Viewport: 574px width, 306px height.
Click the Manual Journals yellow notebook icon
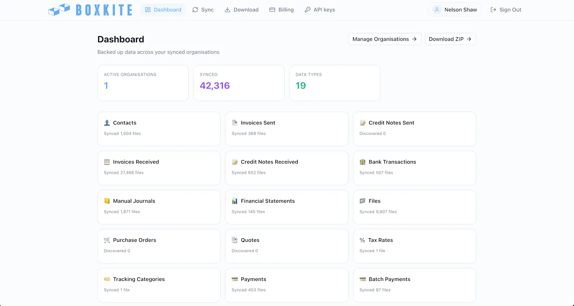pyautogui.click(x=107, y=201)
